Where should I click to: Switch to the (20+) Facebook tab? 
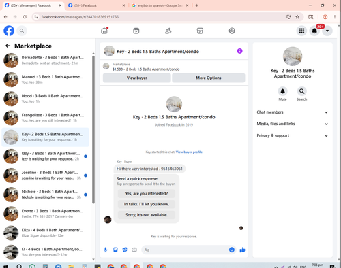point(97,5)
